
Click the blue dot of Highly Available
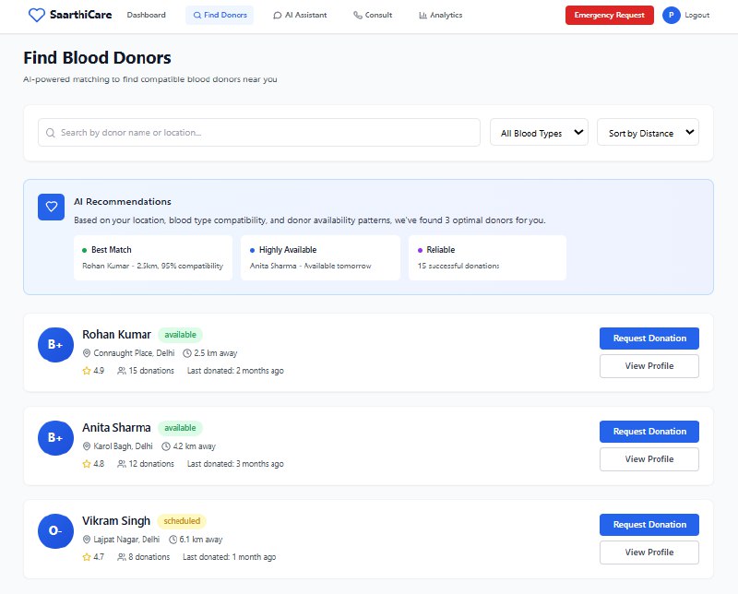click(x=252, y=250)
